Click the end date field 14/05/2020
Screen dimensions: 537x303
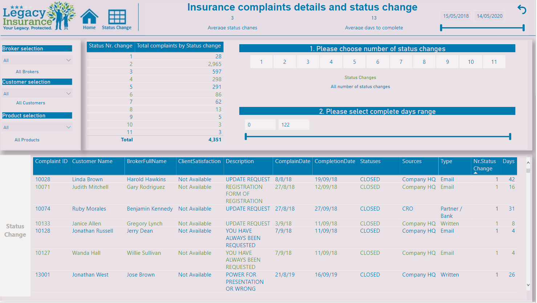coord(490,16)
